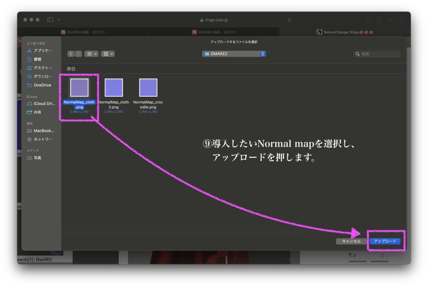
Task: Switch to the first 商品情報を編集 BOOTH tab
Action: (x=84, y=32)
